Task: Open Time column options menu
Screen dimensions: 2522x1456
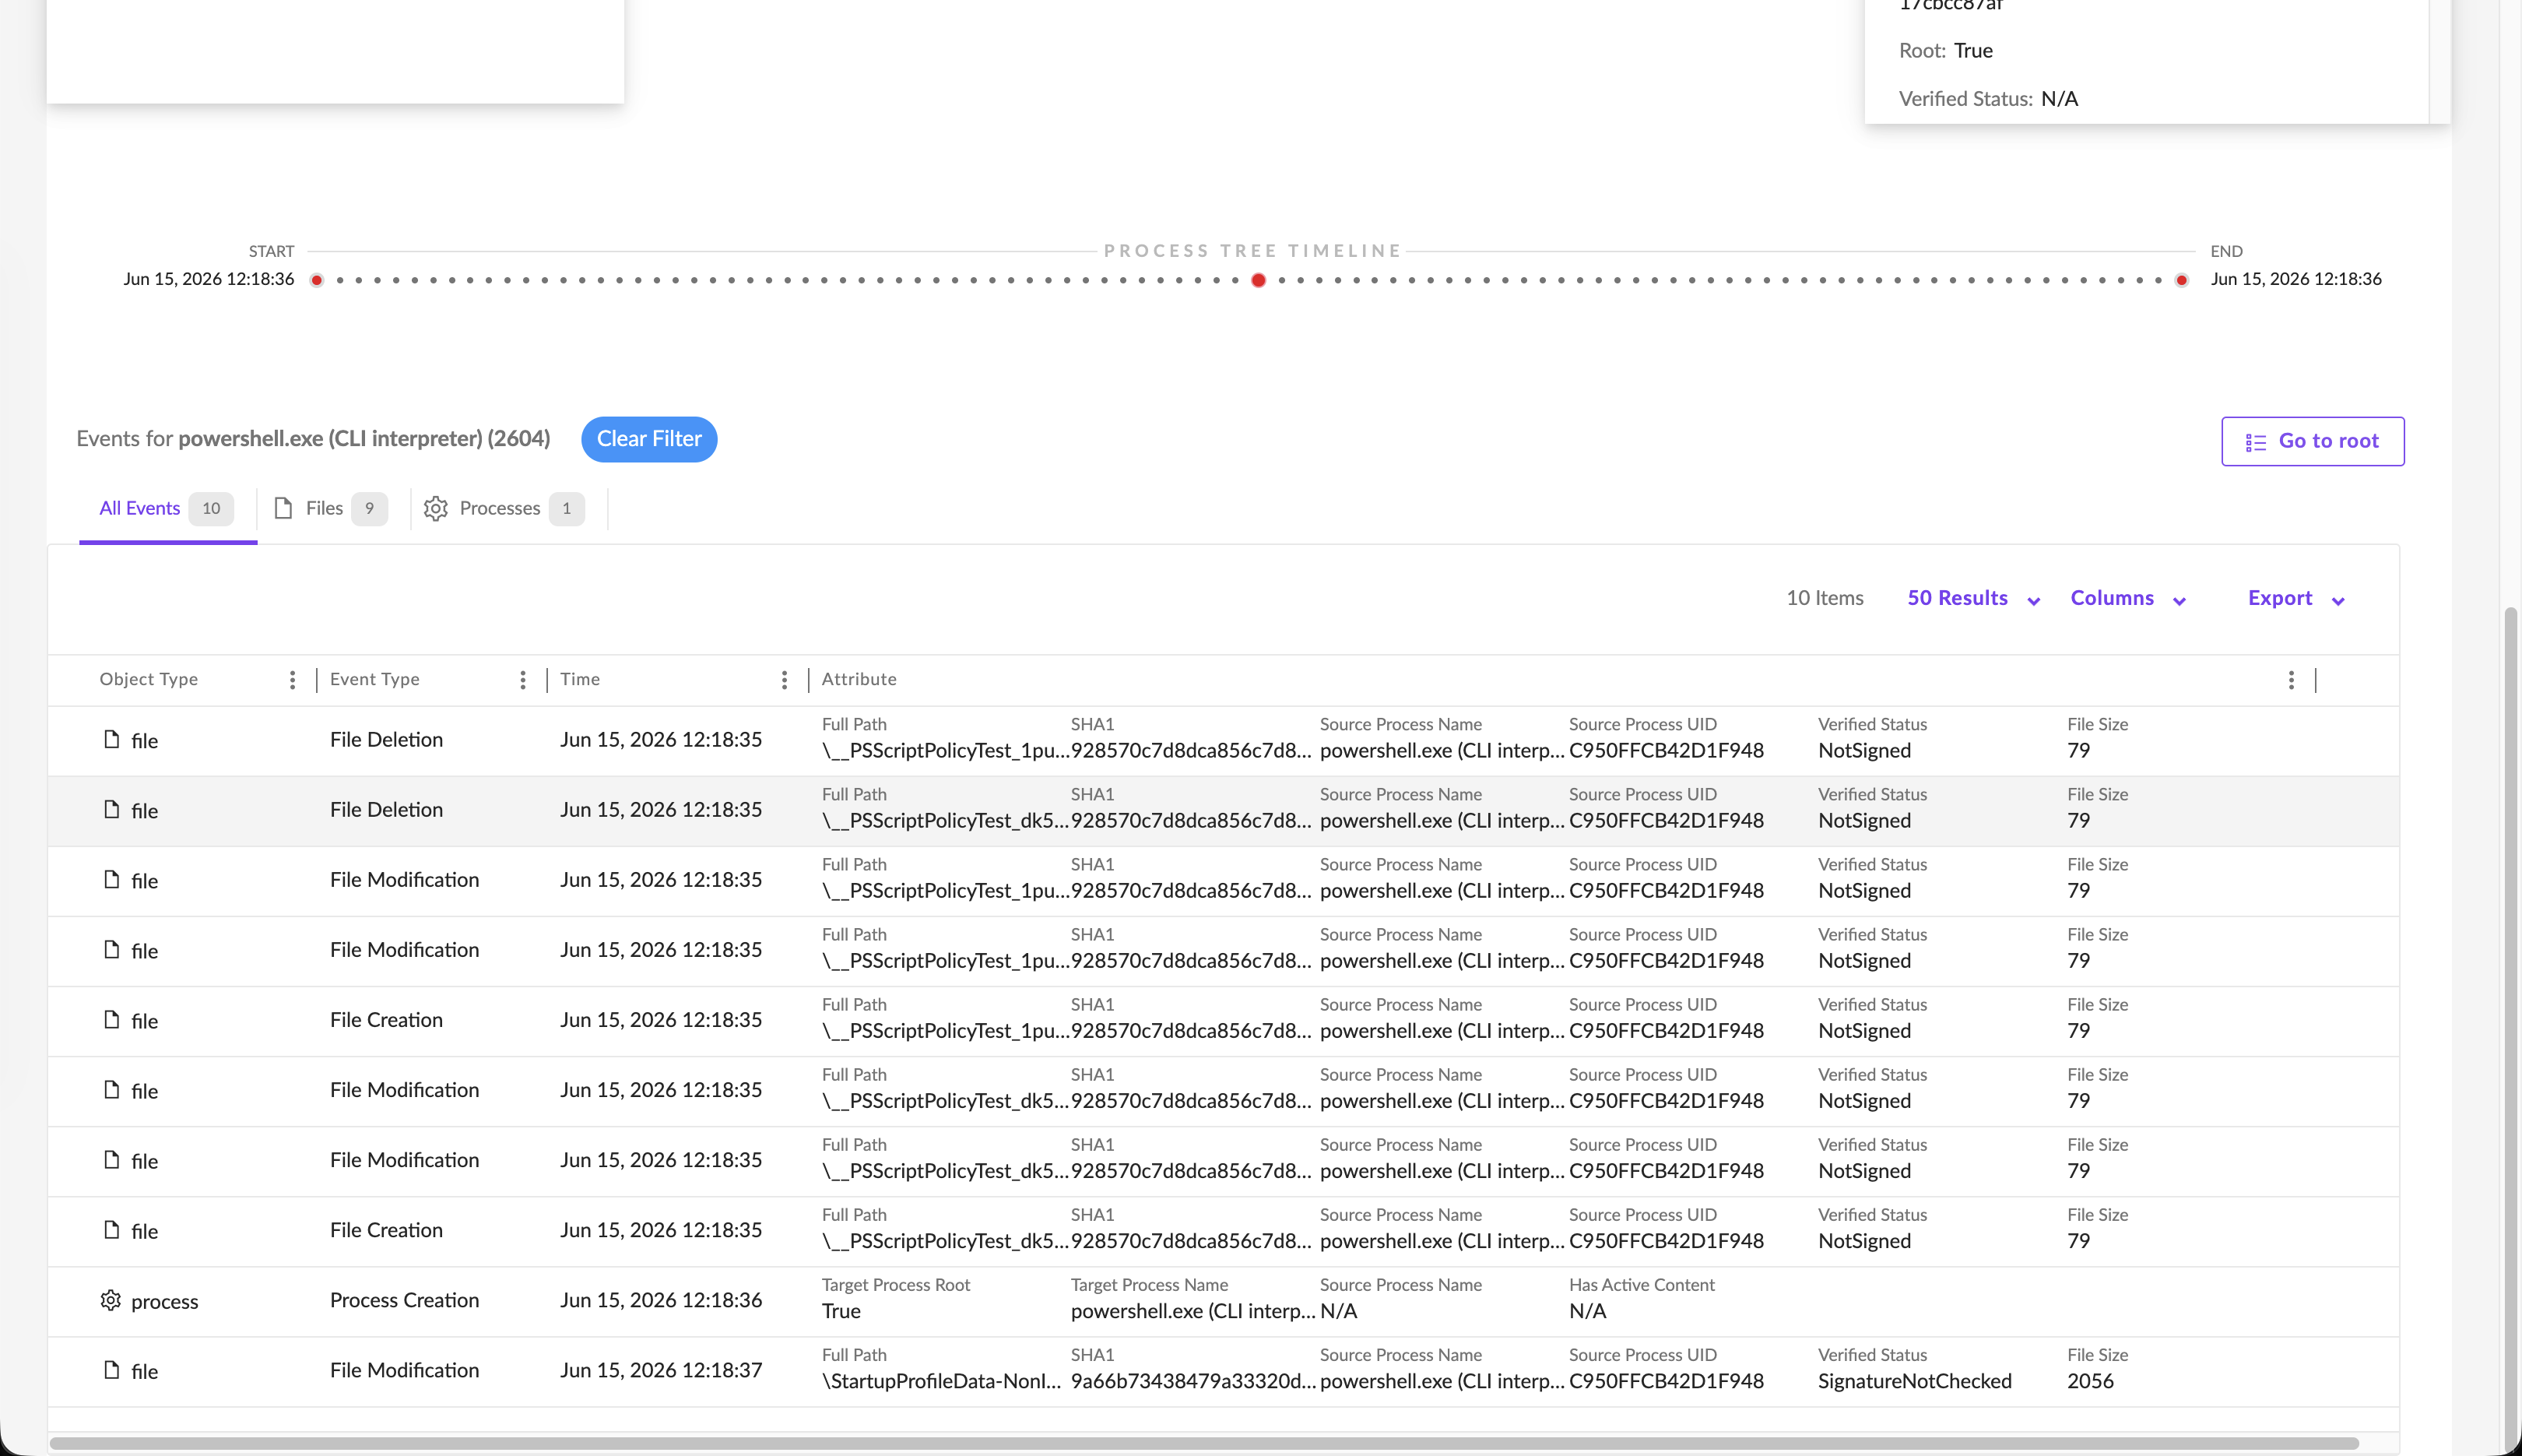Action: (785, 680)
